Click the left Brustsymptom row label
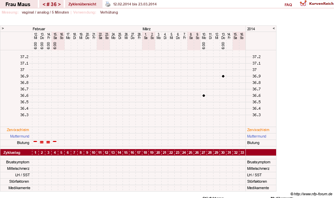 pos(18,162)
